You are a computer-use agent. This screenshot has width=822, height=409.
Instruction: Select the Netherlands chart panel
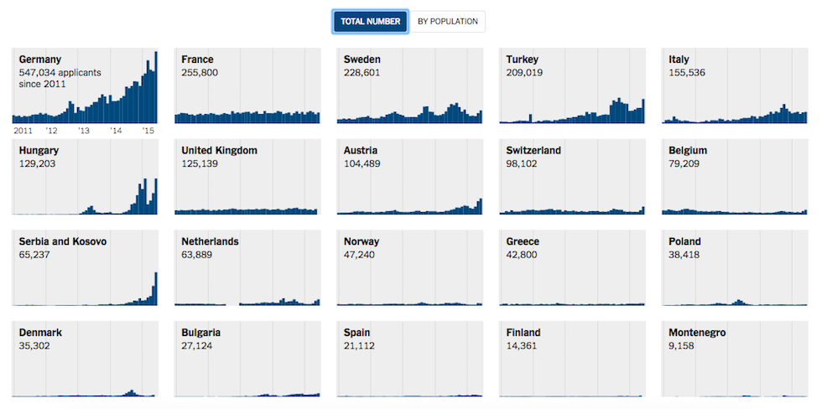pyautogui.click(x=247, y=267)
